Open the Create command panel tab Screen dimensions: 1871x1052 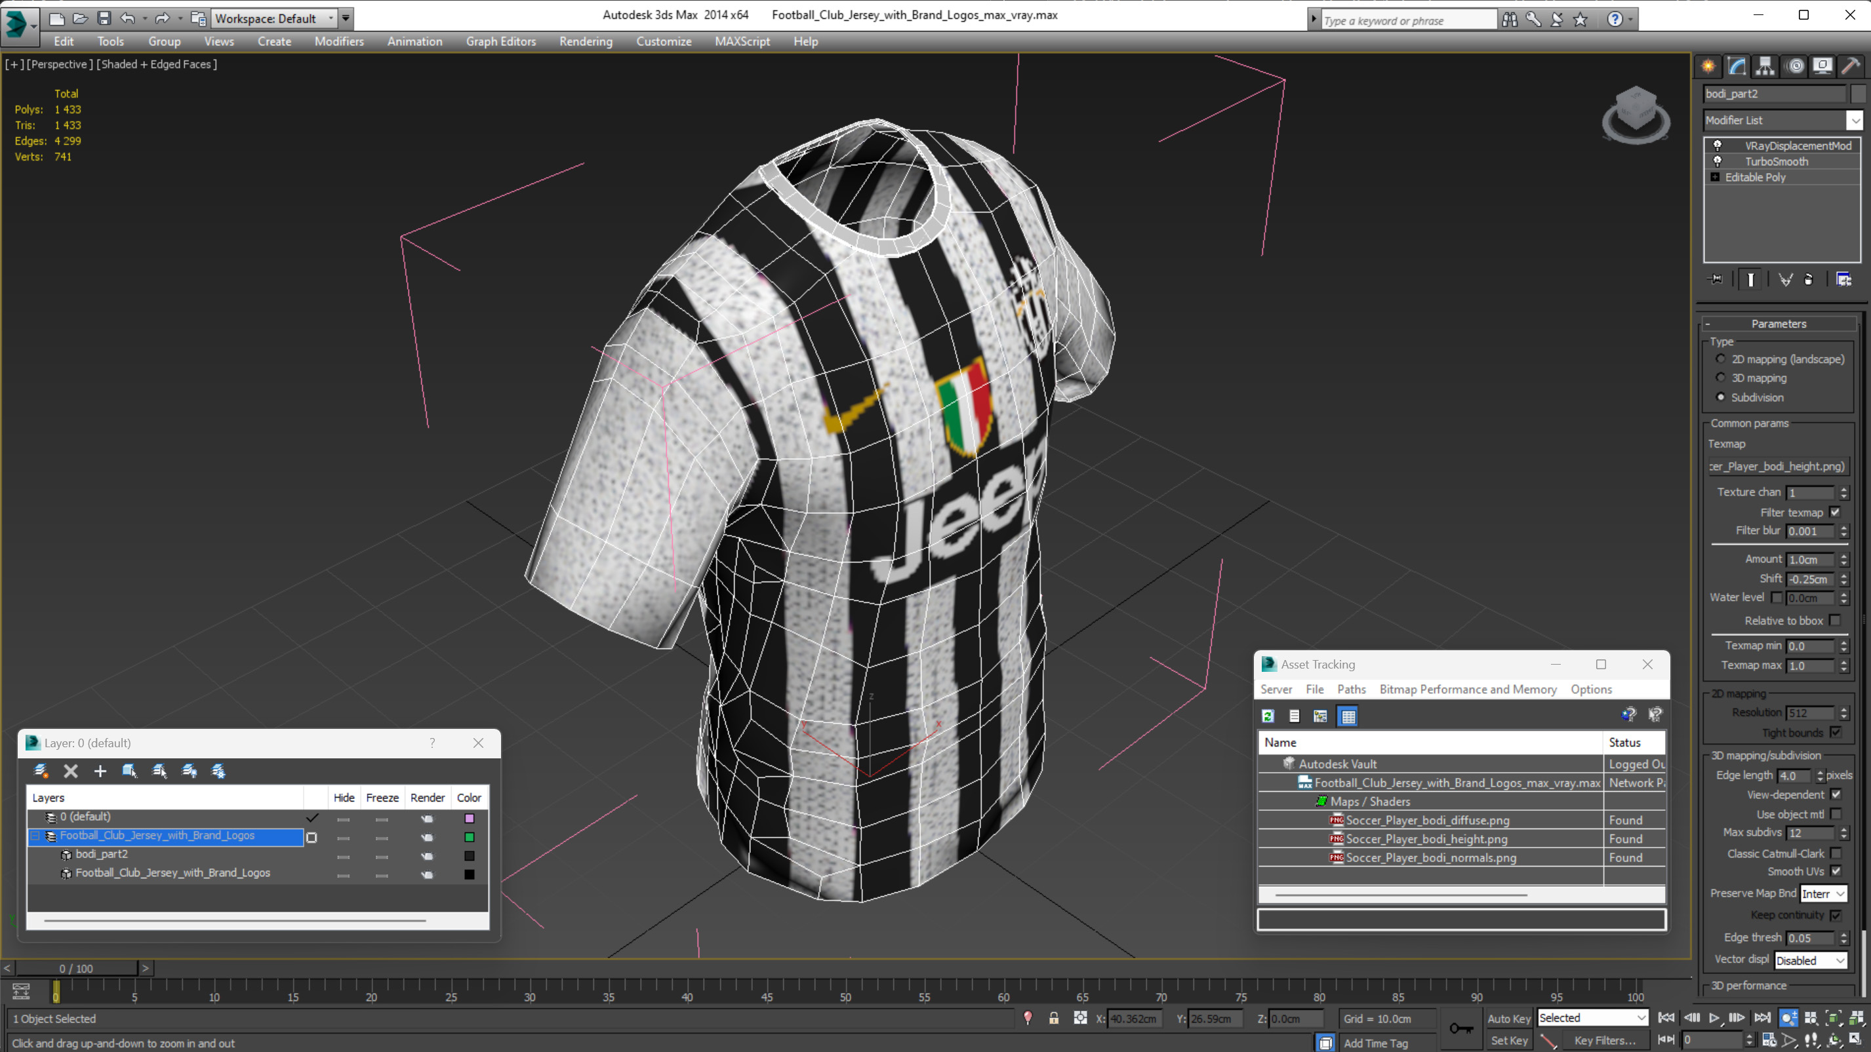click(1708, 66)
